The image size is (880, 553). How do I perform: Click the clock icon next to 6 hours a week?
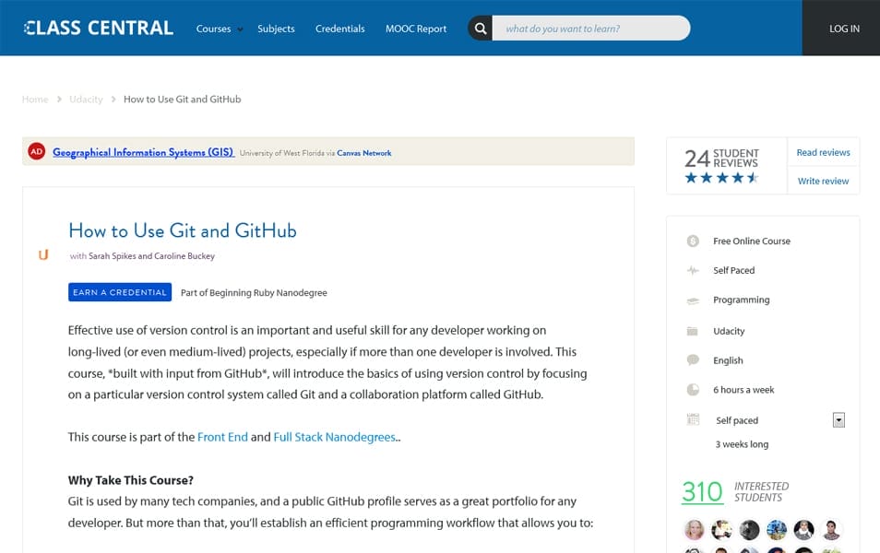pos(693,389)
